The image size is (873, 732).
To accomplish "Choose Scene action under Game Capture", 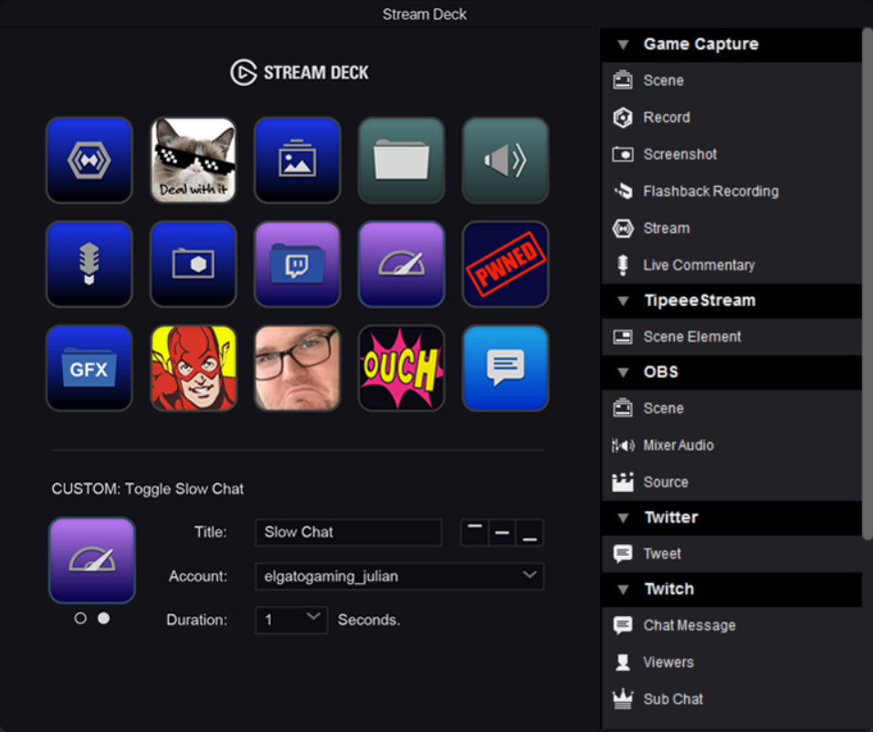I will click(x=731, y=80).
